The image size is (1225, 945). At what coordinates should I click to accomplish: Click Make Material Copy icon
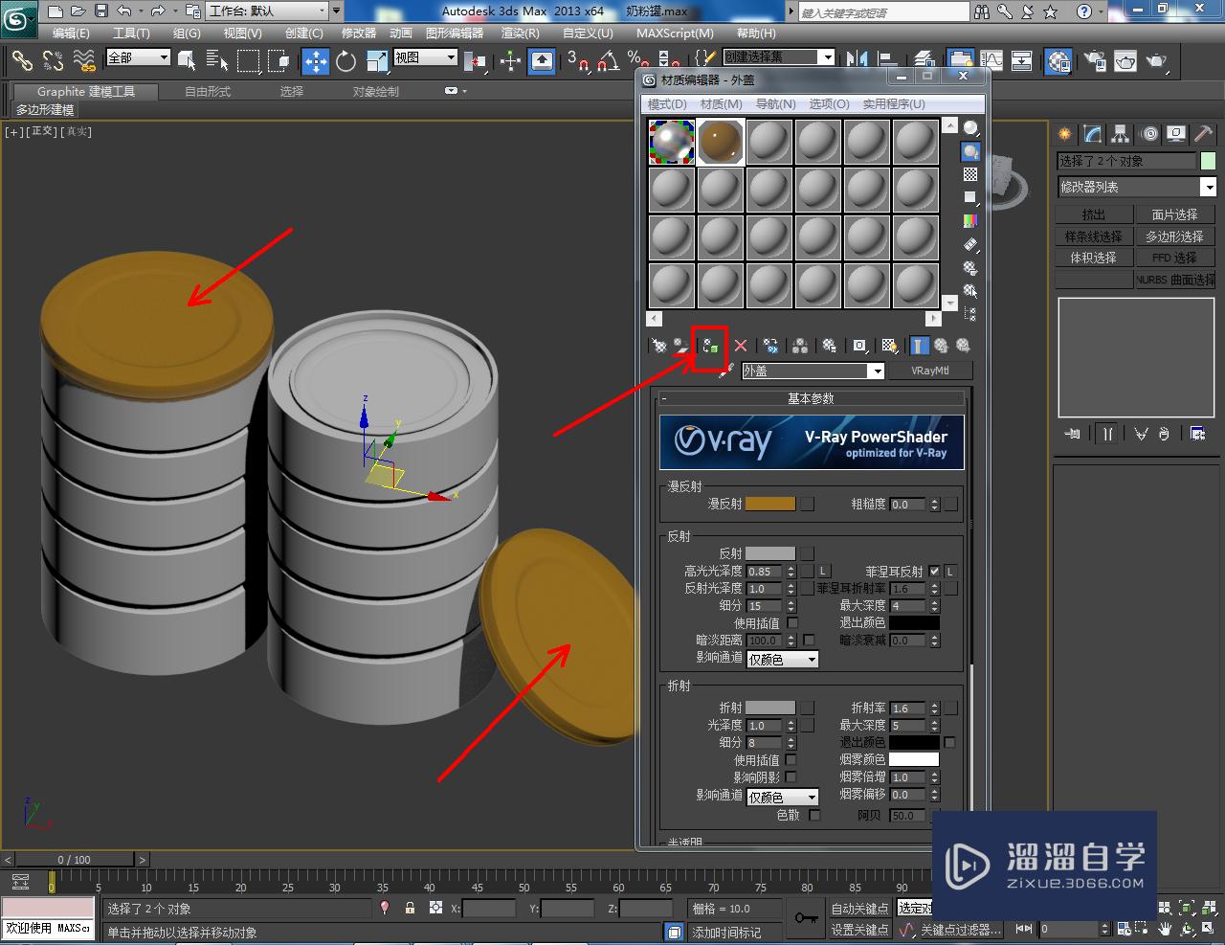(770, 346)
